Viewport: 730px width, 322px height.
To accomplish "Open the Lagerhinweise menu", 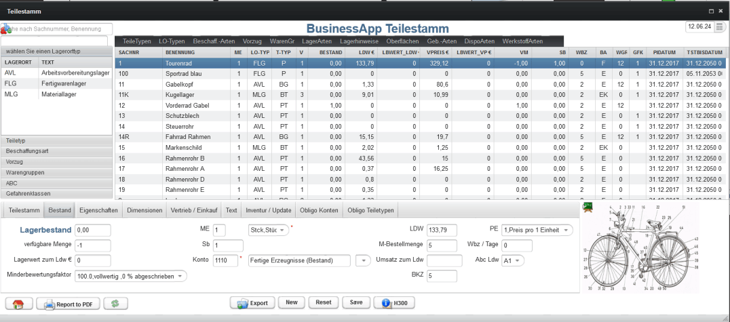I will coord(359,41).
